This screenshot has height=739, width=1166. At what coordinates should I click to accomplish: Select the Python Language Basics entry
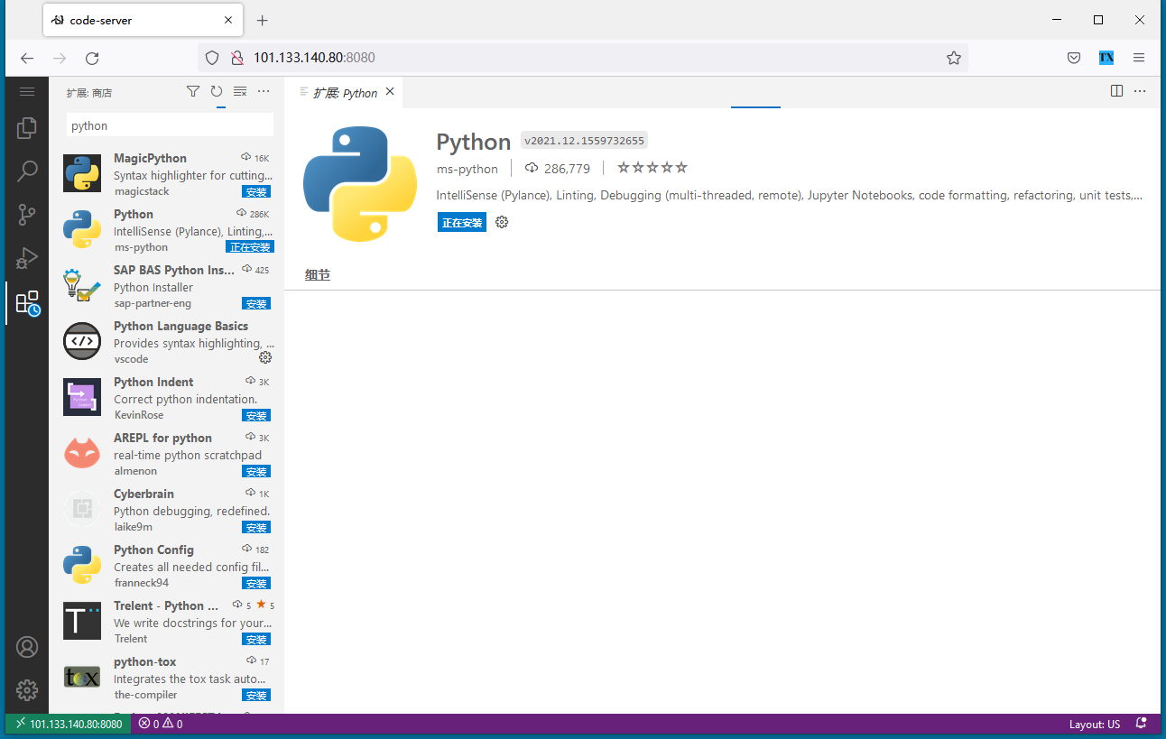pos(167,341)
